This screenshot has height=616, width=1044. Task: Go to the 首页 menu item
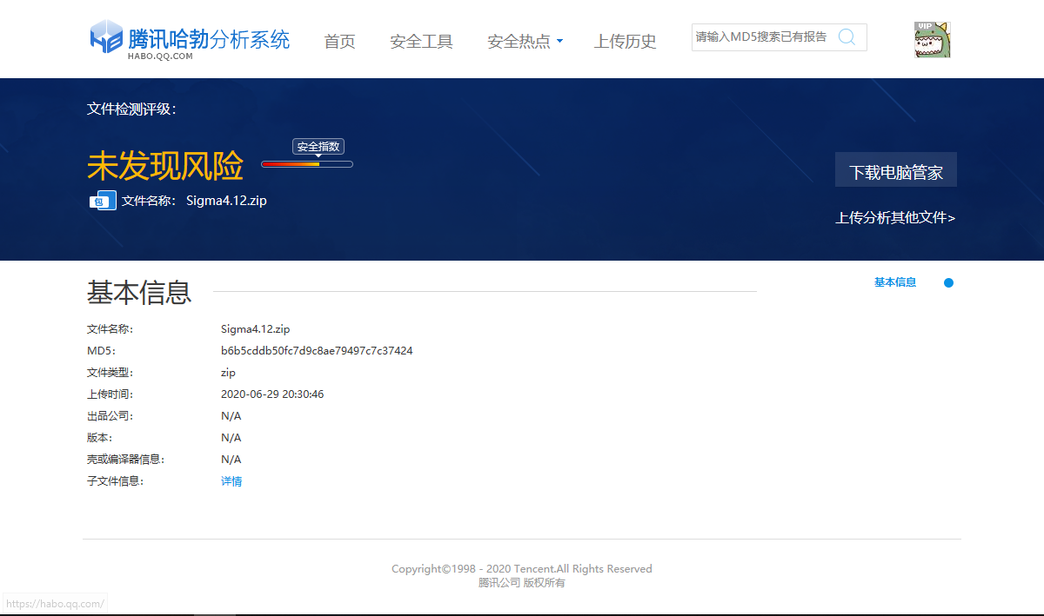(339, 42)
